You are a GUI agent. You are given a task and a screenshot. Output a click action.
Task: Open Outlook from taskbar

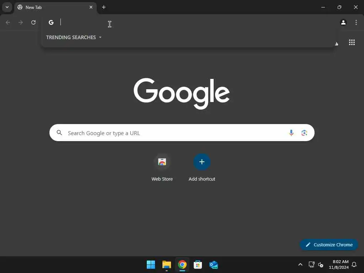click(x=213, y=264)
